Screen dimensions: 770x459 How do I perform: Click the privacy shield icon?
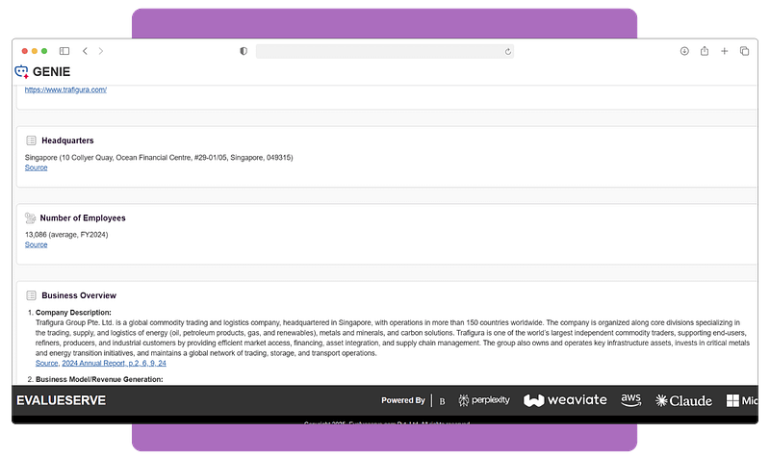[x=244, y=51]
